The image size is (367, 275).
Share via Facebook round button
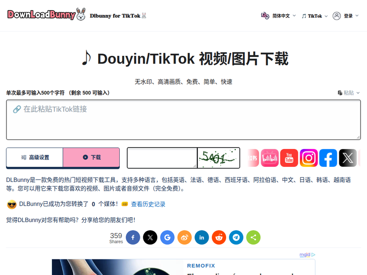click(133, 237)
